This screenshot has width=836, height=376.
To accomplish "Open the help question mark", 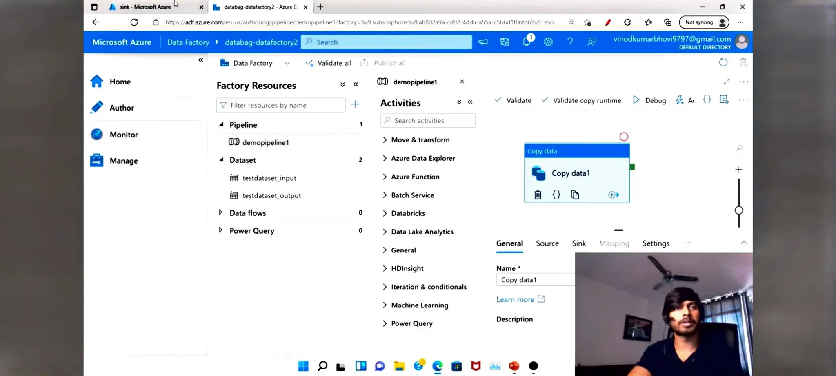I will coord(570,42).
